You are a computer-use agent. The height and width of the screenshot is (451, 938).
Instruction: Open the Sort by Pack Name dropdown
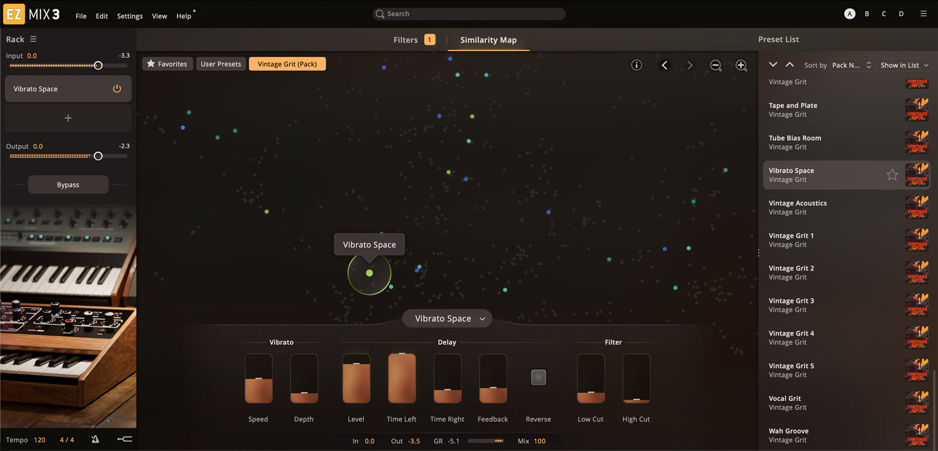point(852,65)
